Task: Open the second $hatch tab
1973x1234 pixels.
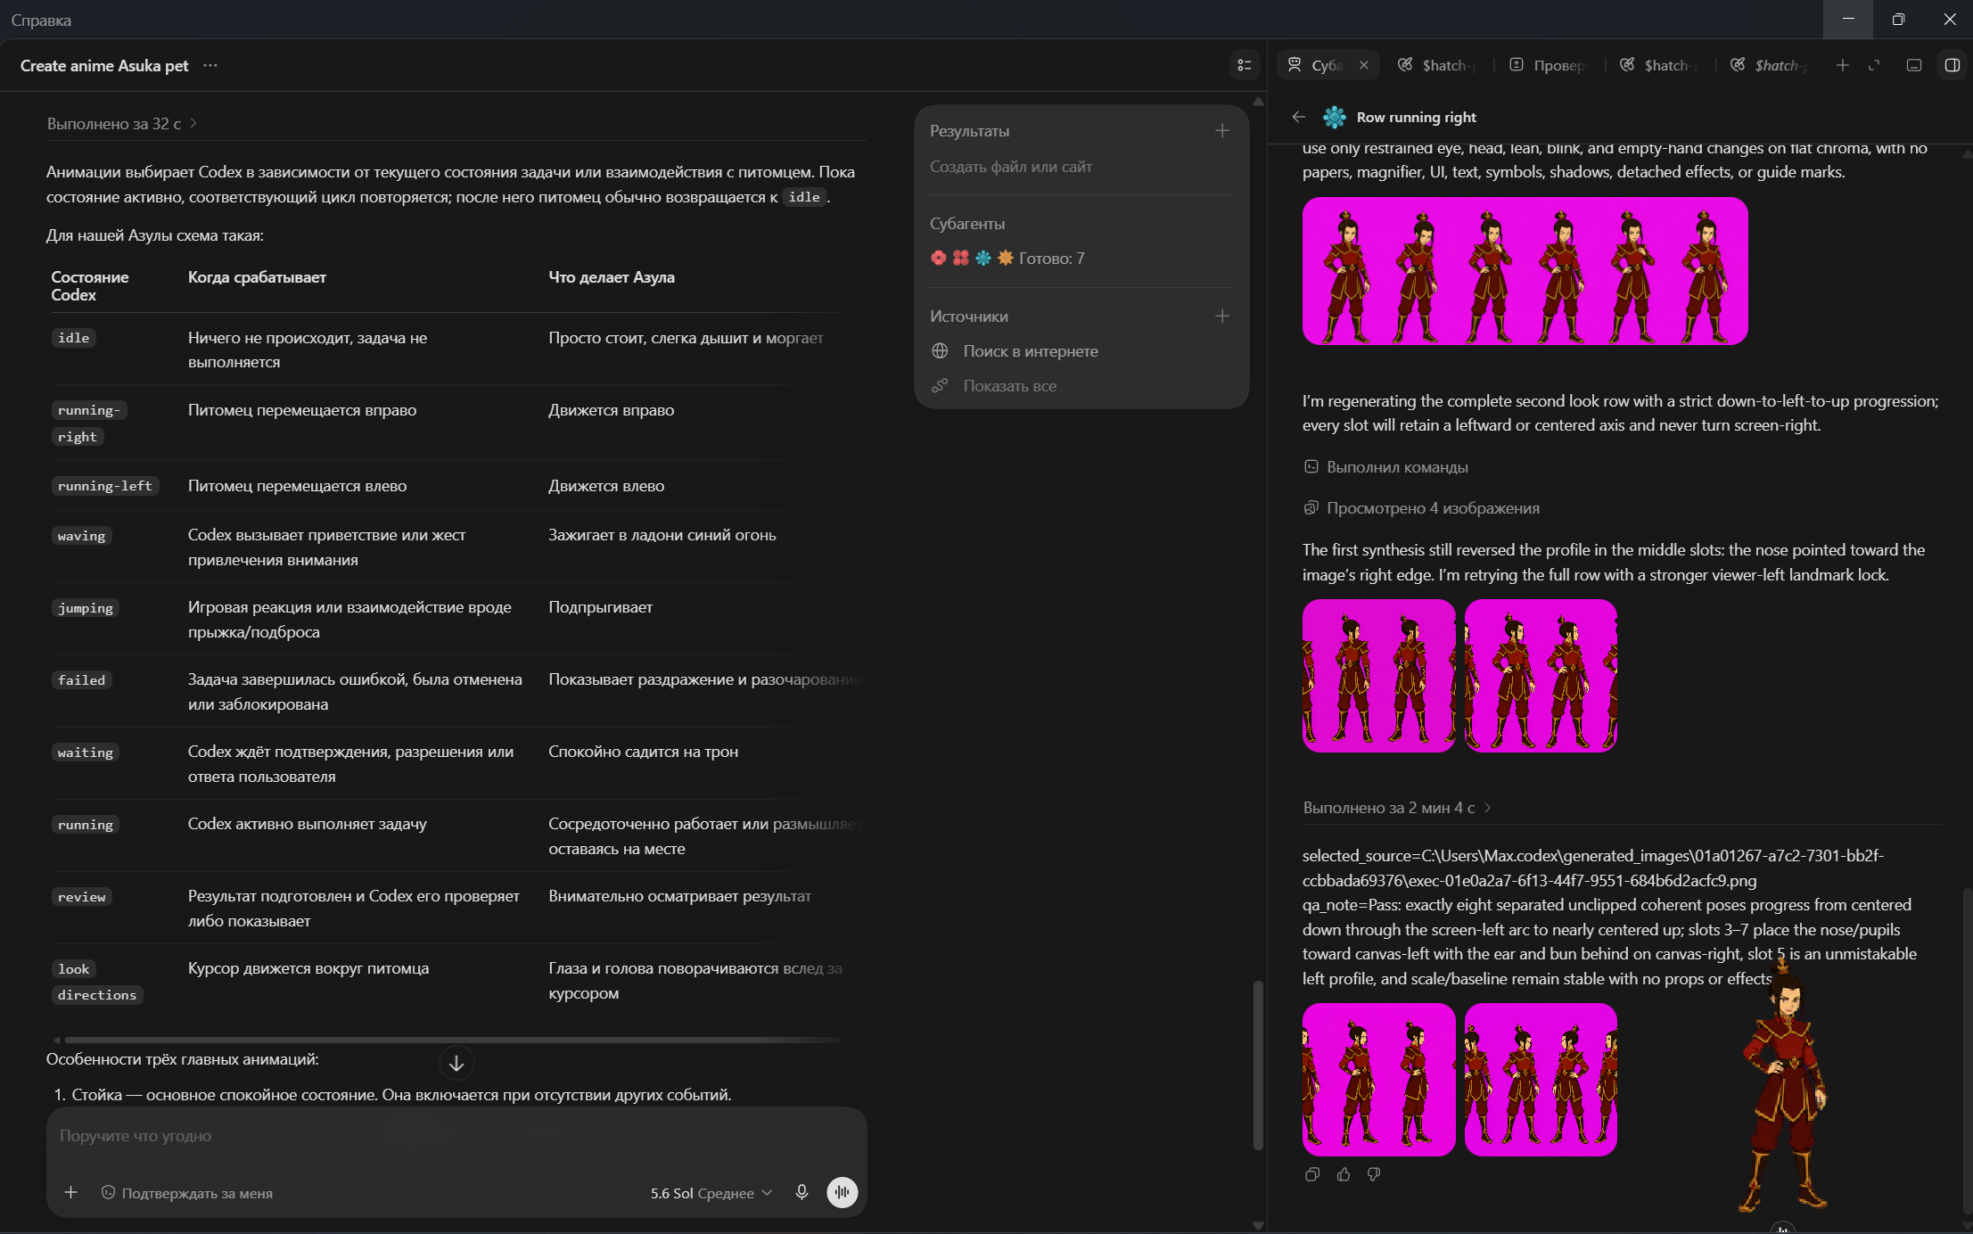Action: [x=1658, y=65]
